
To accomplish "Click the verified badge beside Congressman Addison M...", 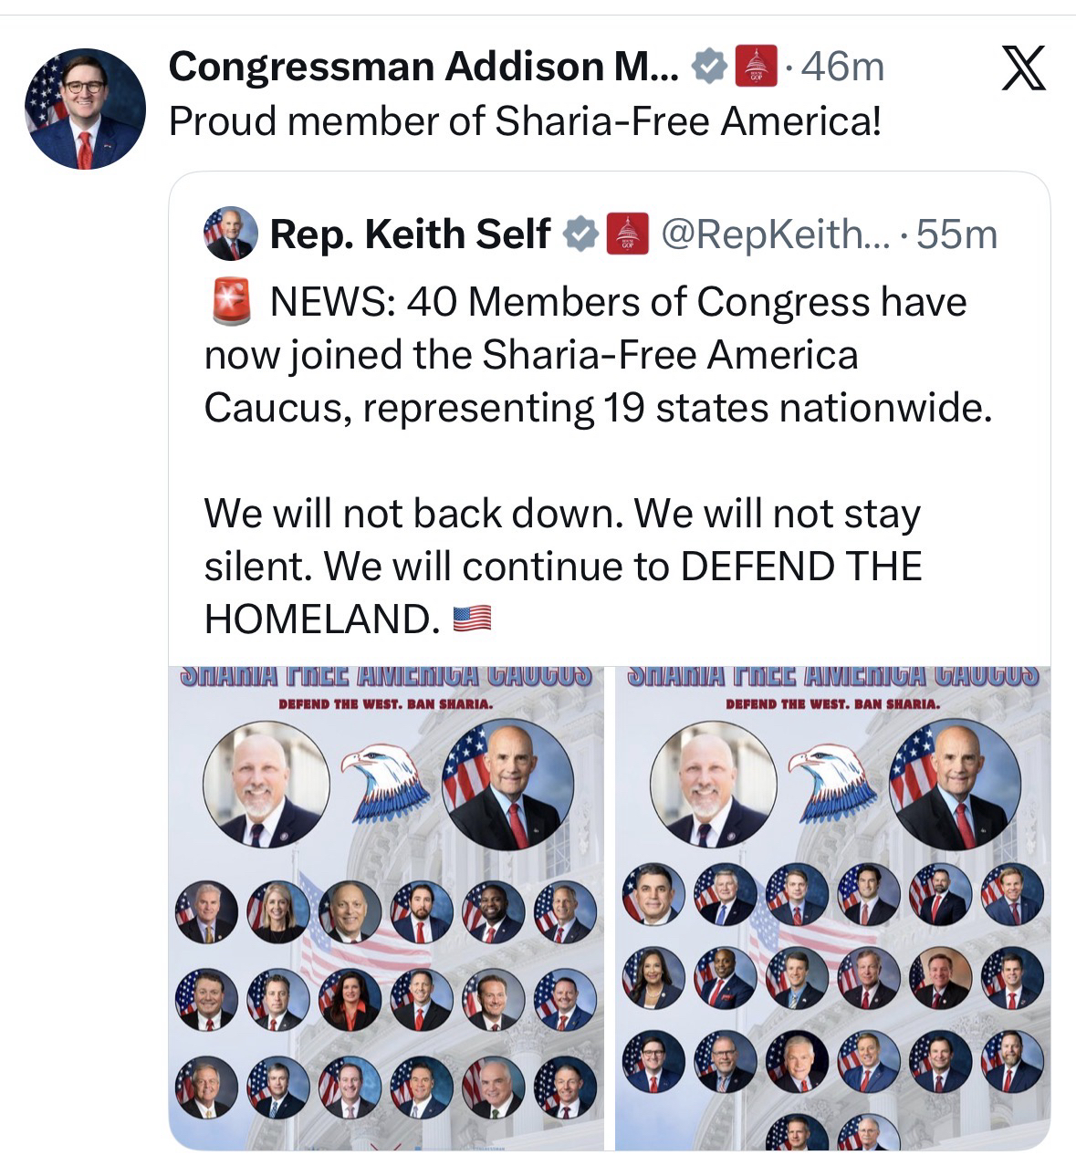I will [x=710, y=67].
